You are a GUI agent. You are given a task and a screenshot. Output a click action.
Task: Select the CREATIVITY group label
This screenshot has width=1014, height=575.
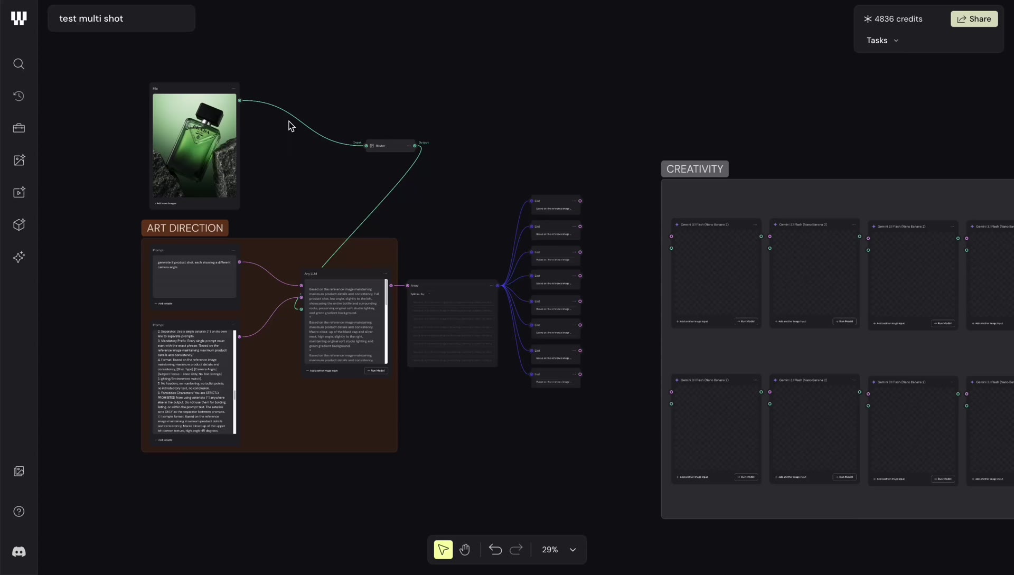pos(694,169)
